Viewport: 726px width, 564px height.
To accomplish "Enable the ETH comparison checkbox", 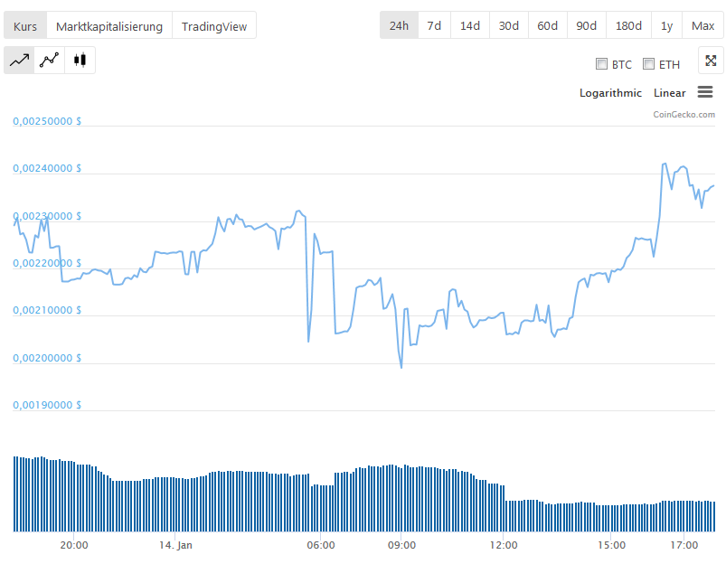I will click(648, 64).
